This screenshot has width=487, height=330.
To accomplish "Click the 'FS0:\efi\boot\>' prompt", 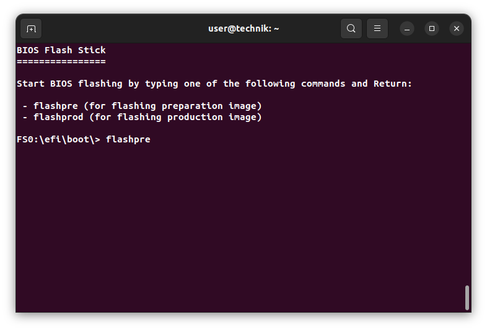I will pyautogui.click(x=58, y=139).
